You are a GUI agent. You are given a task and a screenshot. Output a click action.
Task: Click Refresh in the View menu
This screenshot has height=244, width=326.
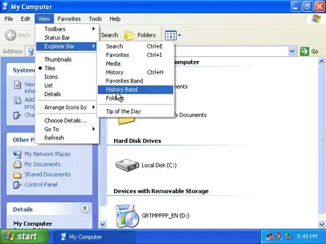coord(67,138)
